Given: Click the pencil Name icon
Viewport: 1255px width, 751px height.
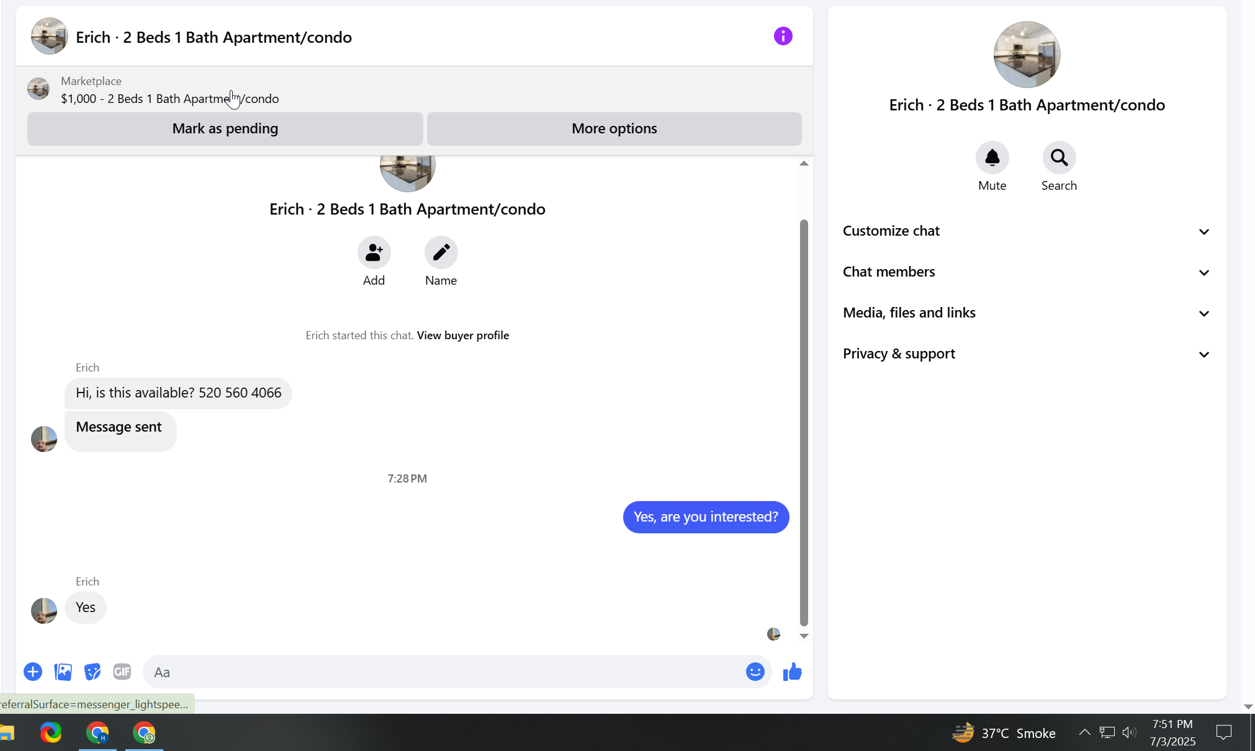Looking at the screenshot, I should pos(441,252).
